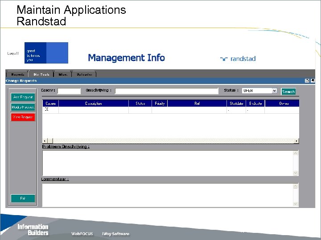The height and width of the screenshot is (240, 321).
Task: Select the Uploader tab
Action: click(84, 74)
